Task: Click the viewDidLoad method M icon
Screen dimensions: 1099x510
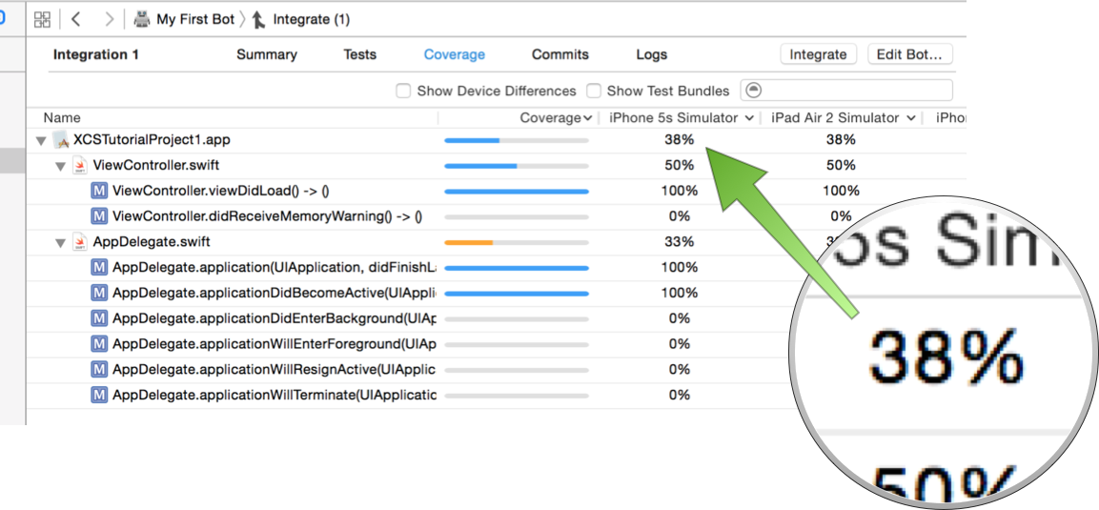Action: [x=99, y=191]
